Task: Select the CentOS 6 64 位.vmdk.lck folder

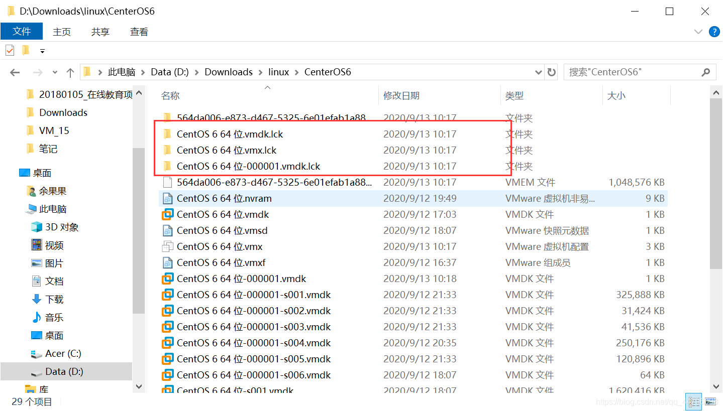Action: pyautogui.click(x=230, y=134)
